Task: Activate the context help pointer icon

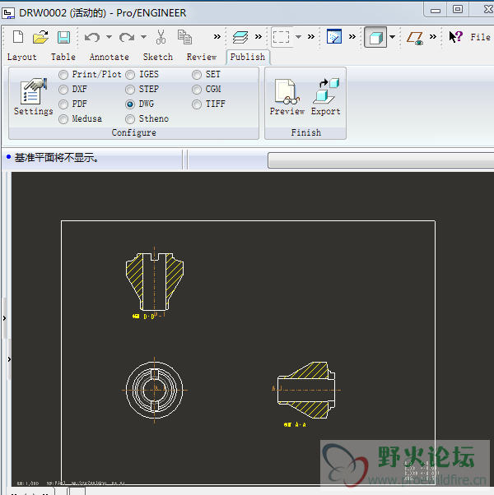Action: (455, 37)
